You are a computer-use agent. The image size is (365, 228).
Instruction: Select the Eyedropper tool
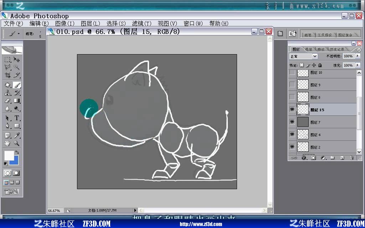[16, 135]
